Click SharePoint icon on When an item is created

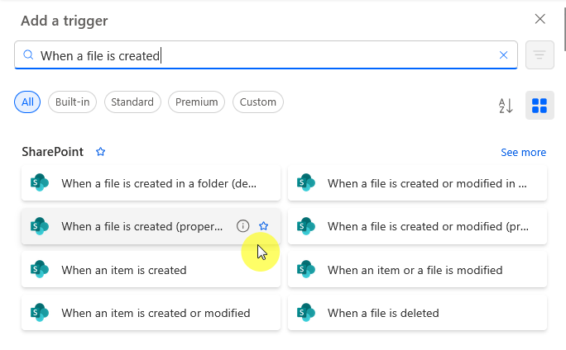(x=40, y=269)
